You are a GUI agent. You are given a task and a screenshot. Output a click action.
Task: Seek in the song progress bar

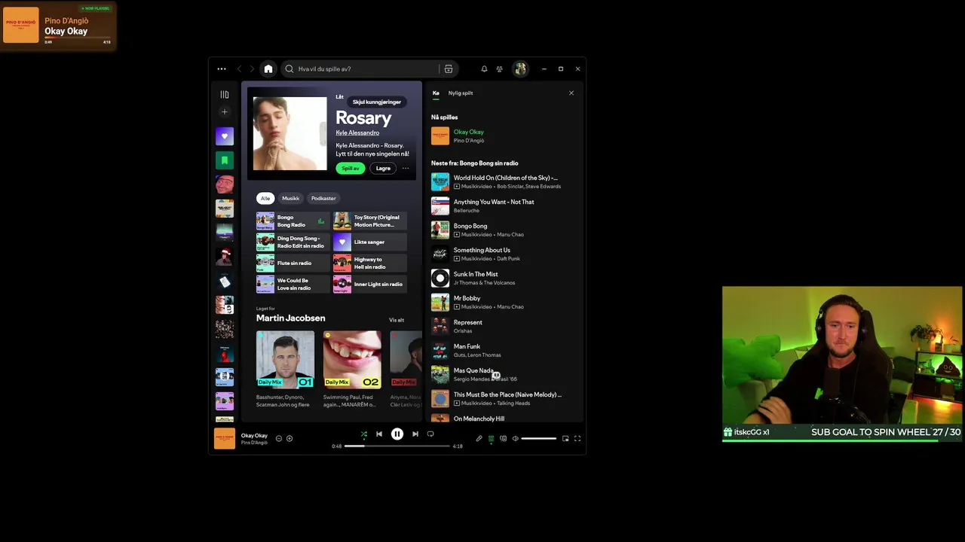coord(397,446)
